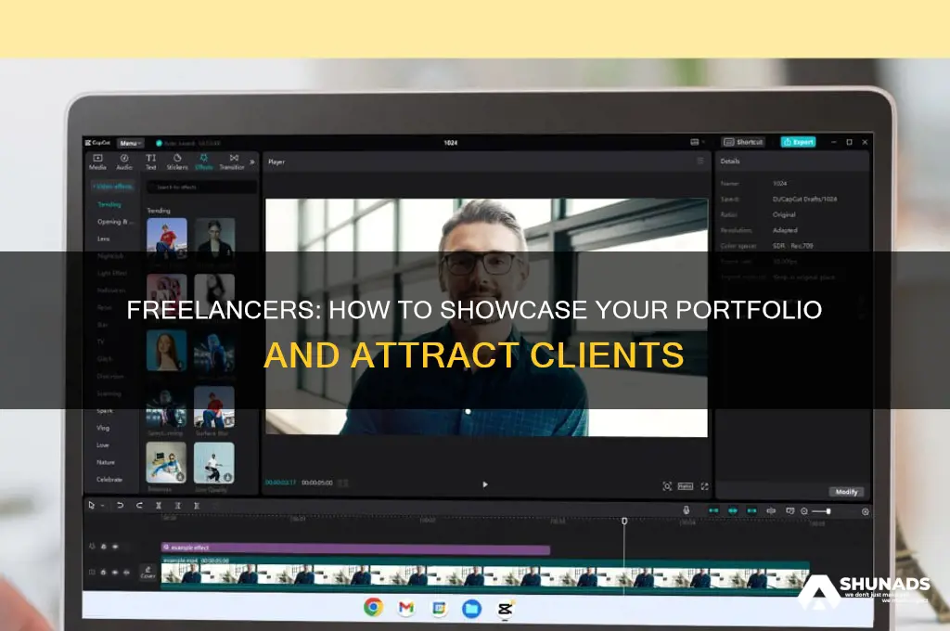This screenshot has width=950, height=631.
Task: Expand the layout dropdown arrow
Action: click(x=703, y=142)
